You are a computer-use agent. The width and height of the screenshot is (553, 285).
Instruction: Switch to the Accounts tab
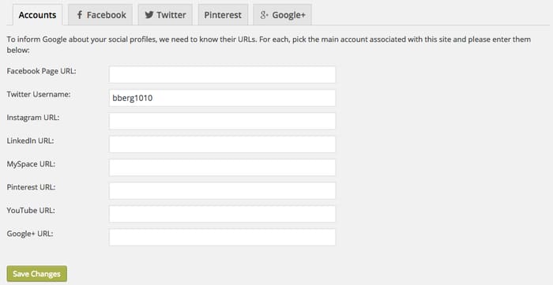tap(37, 15)
